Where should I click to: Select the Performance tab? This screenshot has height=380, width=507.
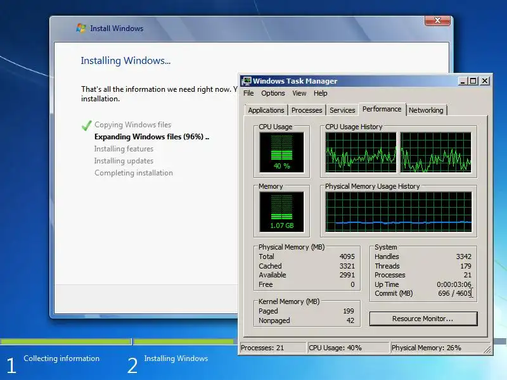(x=382, y=109)
